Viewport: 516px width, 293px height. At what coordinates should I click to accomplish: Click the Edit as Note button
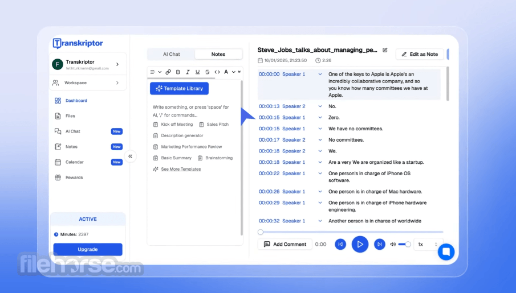click(x=420, y=54)
